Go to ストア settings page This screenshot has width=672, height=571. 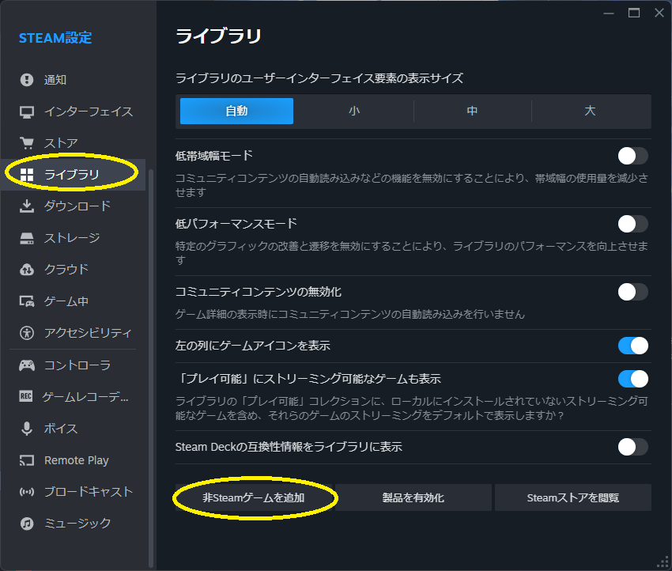coord(73,143)
